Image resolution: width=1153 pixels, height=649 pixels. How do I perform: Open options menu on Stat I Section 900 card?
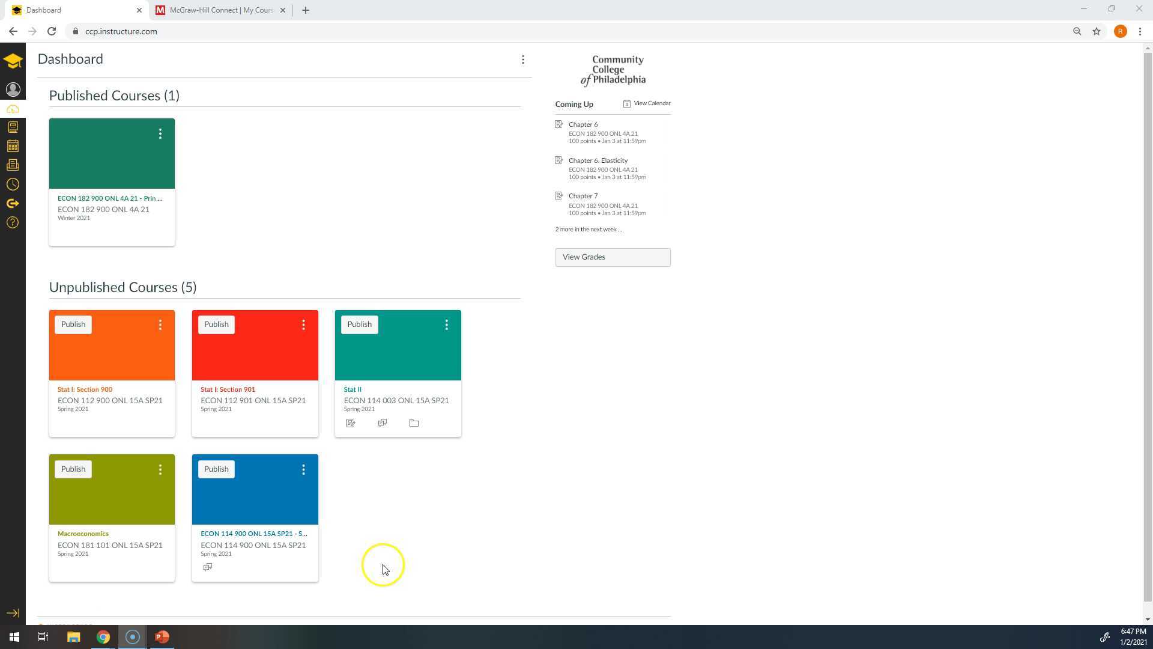(x=160, y=325)
